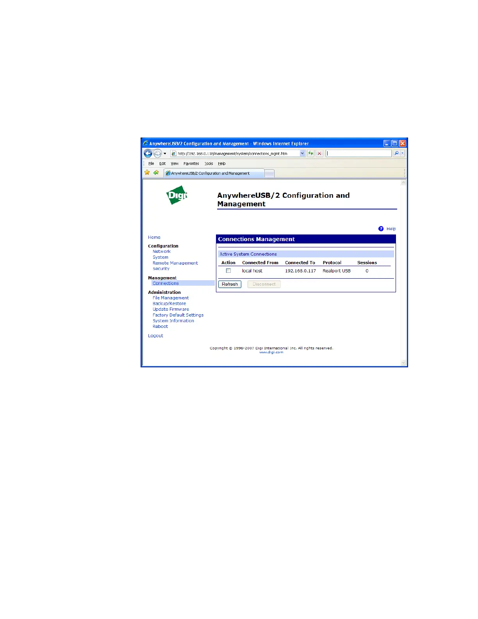Open the Tools menu
478x619 pixels.
coord(209,164)
